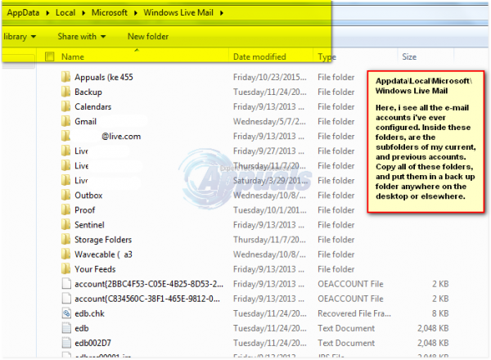Click the 'Recovered File Fra...' type cell

click(354, 313)
